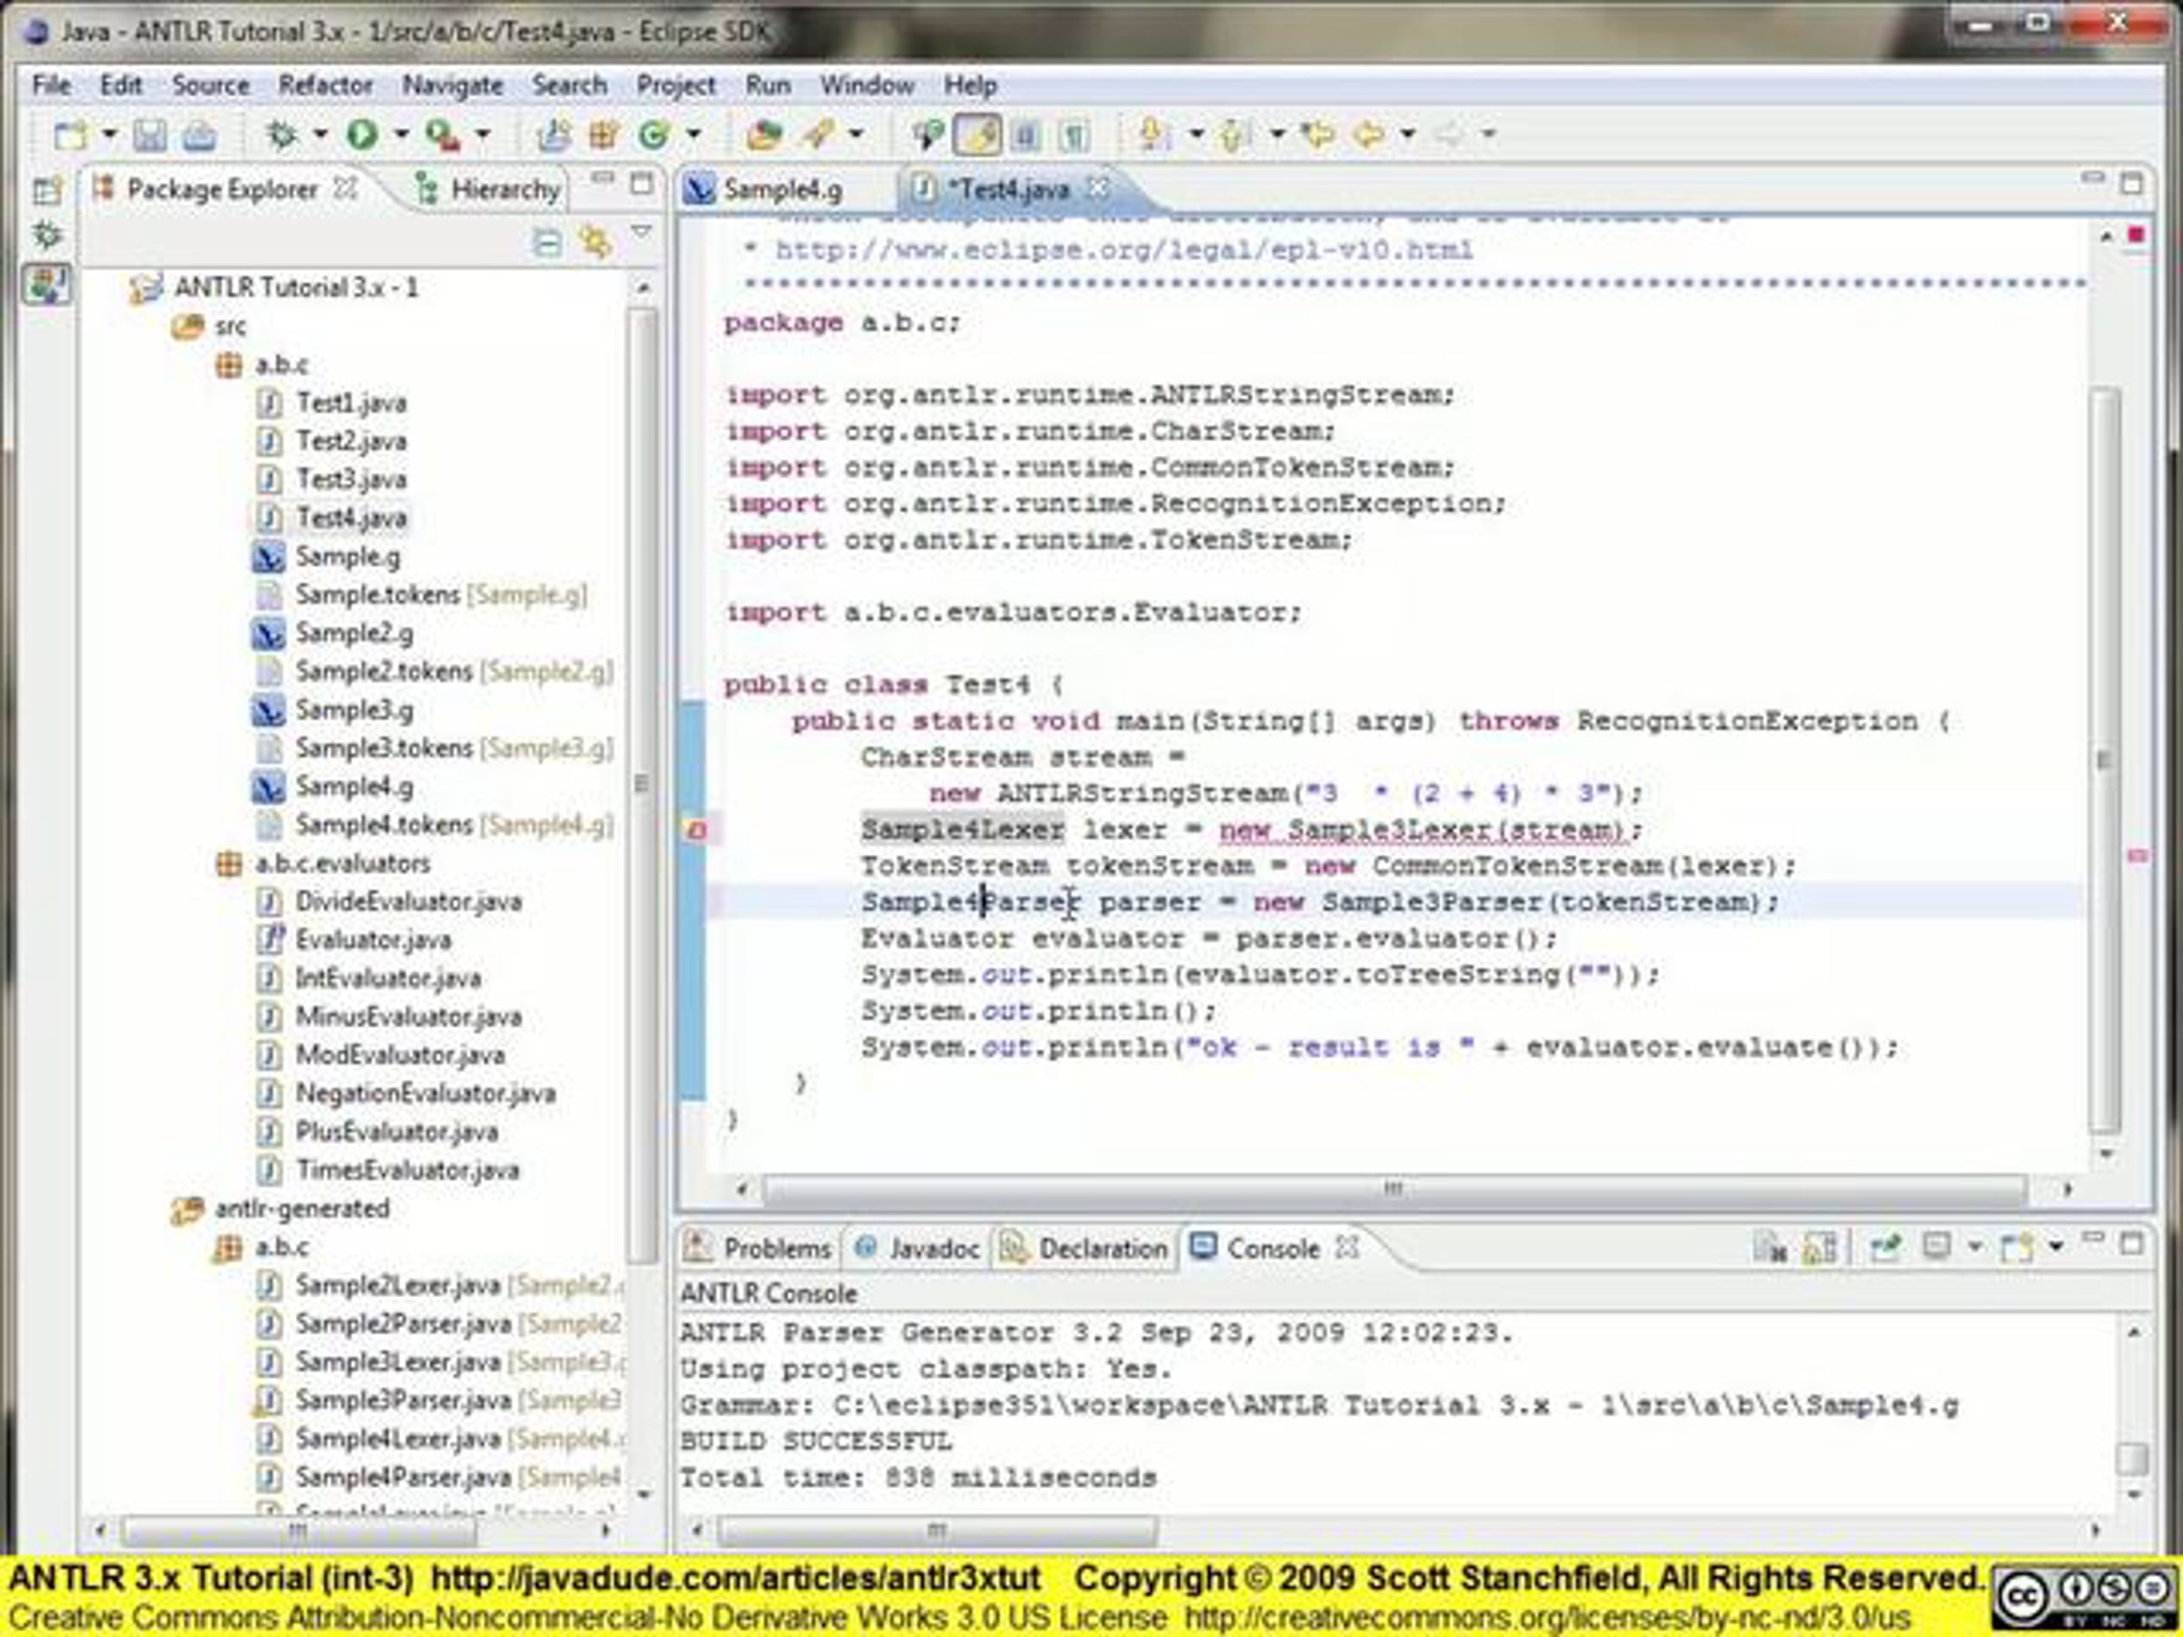Click the Collapse All icon in Package Explorer
This screenshot has height=1637, width=2183.
[x=547, y=242]
